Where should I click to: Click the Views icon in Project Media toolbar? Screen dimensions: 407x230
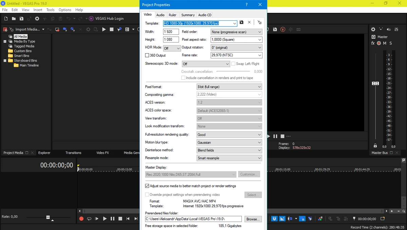(x=128, y=30)
